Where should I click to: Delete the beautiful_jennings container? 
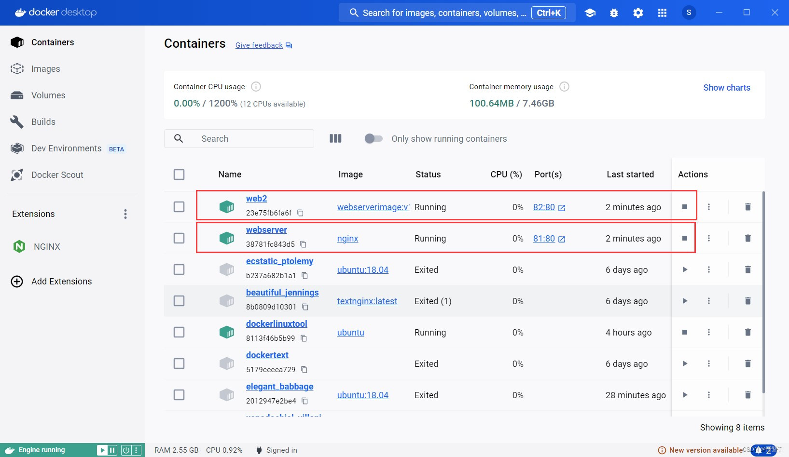click(x=747, y=301)
